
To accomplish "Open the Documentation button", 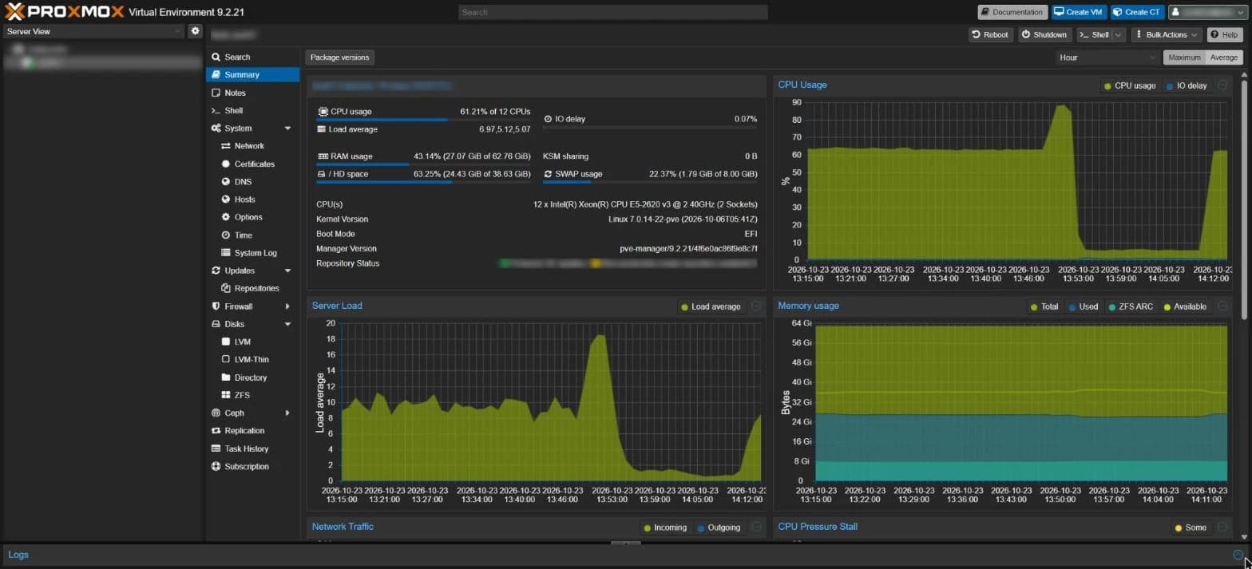I will pos(1012,12).
